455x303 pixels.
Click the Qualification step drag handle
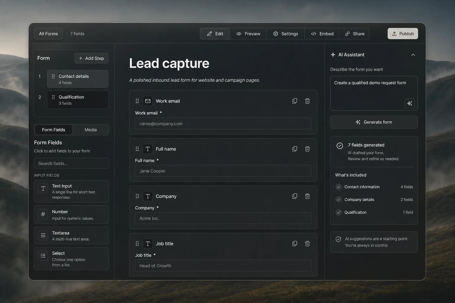[53, 97]
